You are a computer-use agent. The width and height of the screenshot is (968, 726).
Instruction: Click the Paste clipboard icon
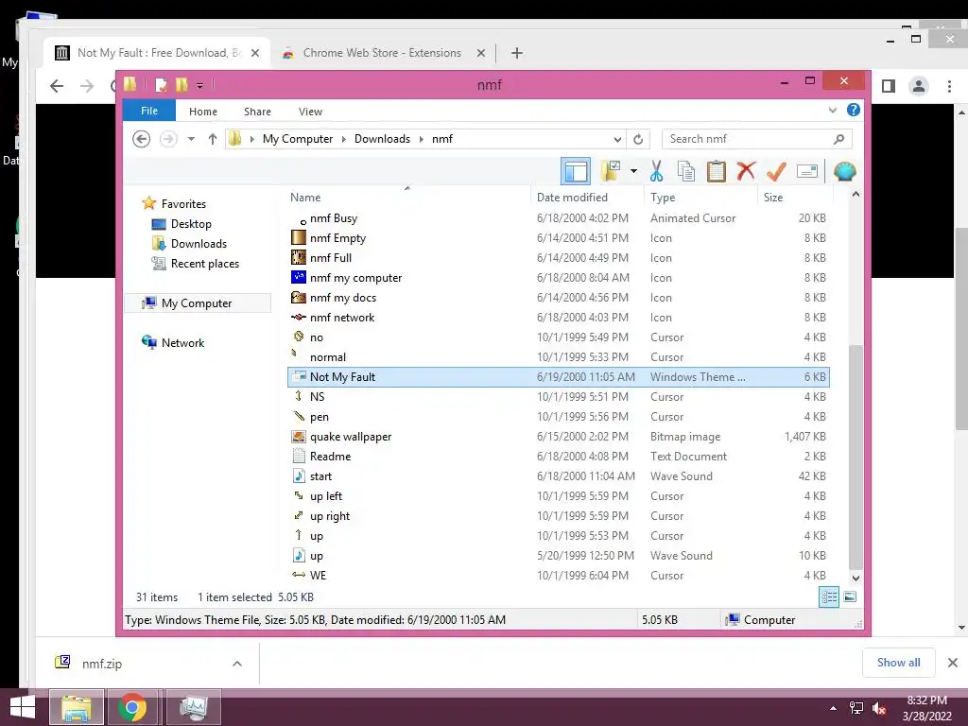click(x=717, y=171)
